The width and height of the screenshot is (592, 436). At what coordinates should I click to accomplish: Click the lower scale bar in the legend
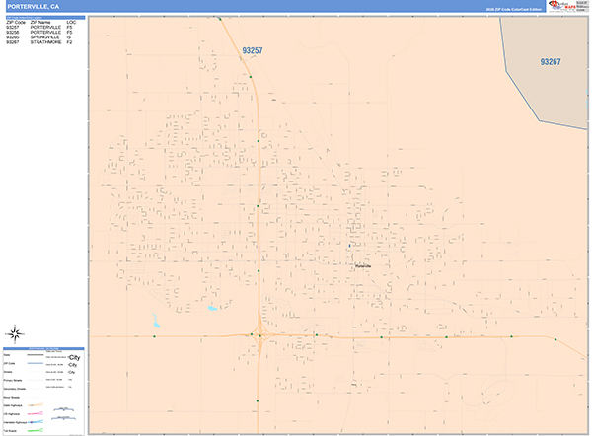(63, 418)
